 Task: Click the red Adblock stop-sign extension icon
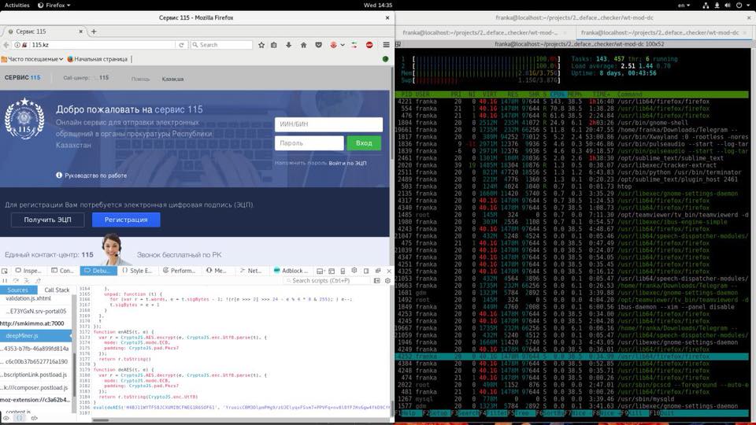click(369, 45)
